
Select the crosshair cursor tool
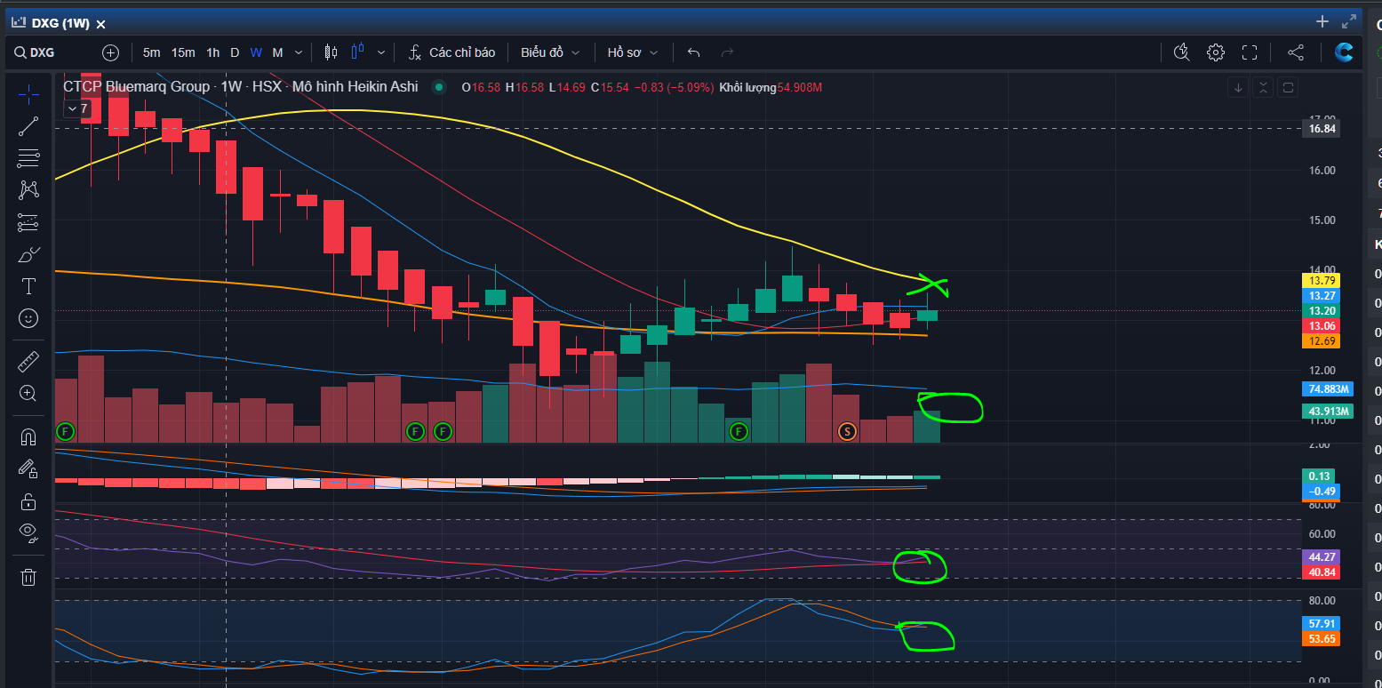point(28,94)
